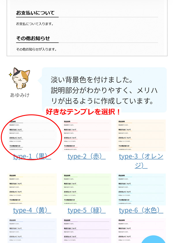Select the yellow type-4 template thumbnail

click(32, 189)
